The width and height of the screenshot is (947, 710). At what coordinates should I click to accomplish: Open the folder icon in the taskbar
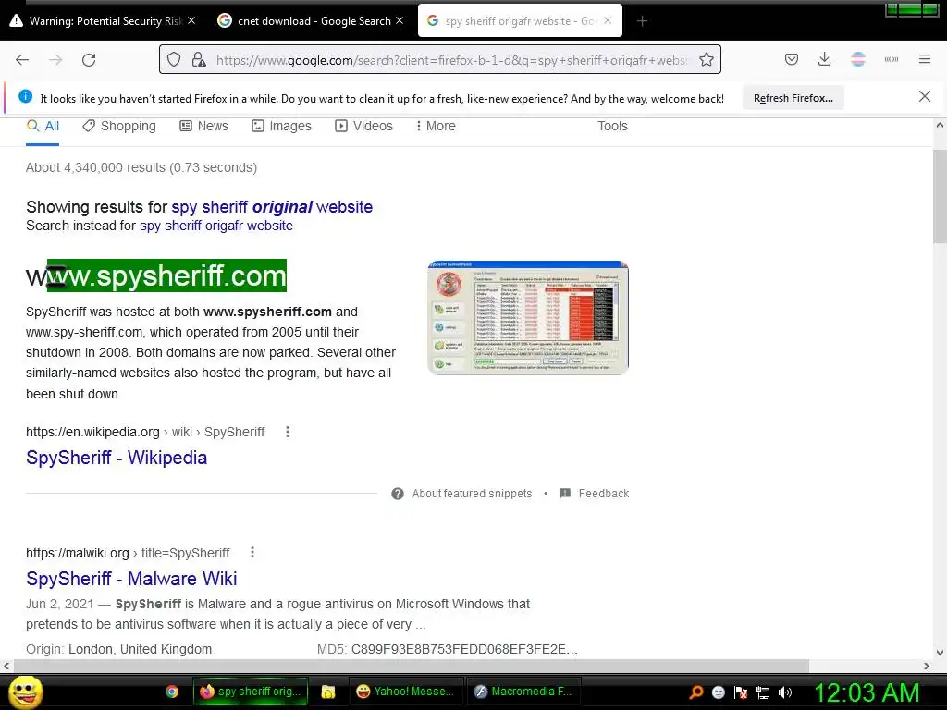click(328, 692)
